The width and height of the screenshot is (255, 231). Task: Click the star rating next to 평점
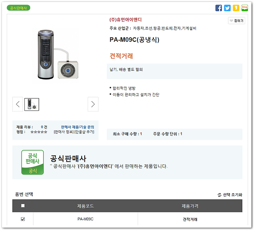(x=39, y=132)
